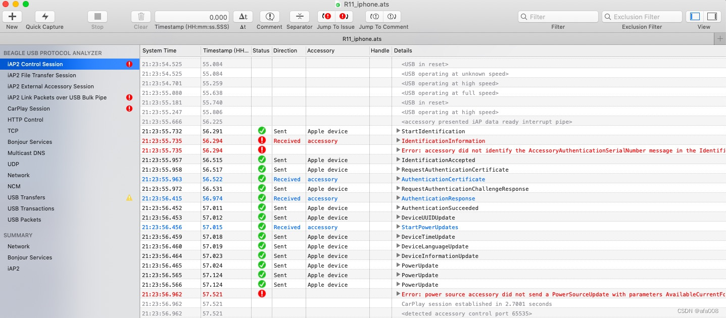Select the R11_iphone.ats tab
Screen dimensions: 726x318
pyautogui.click(x=363, y=39)
